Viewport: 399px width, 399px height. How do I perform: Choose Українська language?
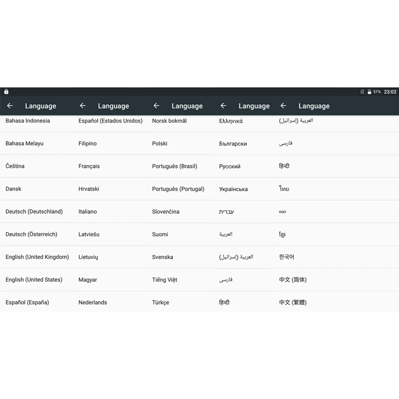coord(233,189)
